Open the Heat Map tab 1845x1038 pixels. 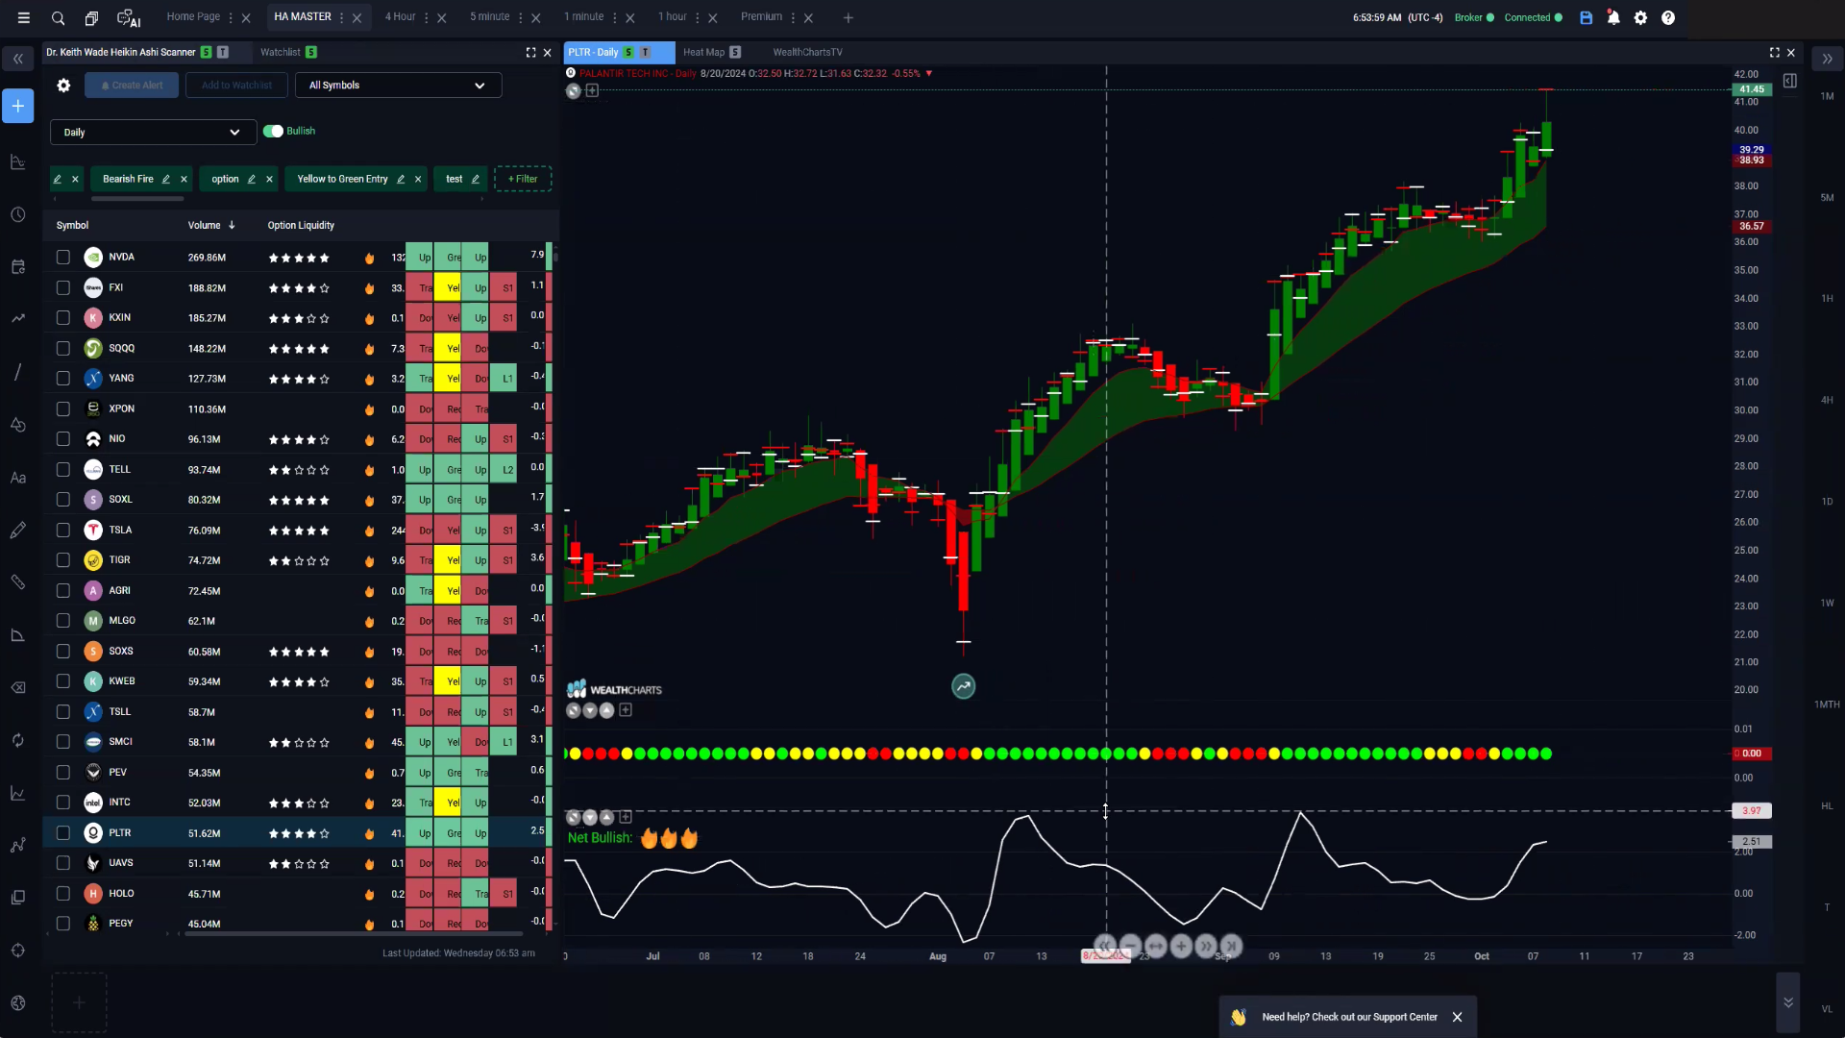coord(703,53)
